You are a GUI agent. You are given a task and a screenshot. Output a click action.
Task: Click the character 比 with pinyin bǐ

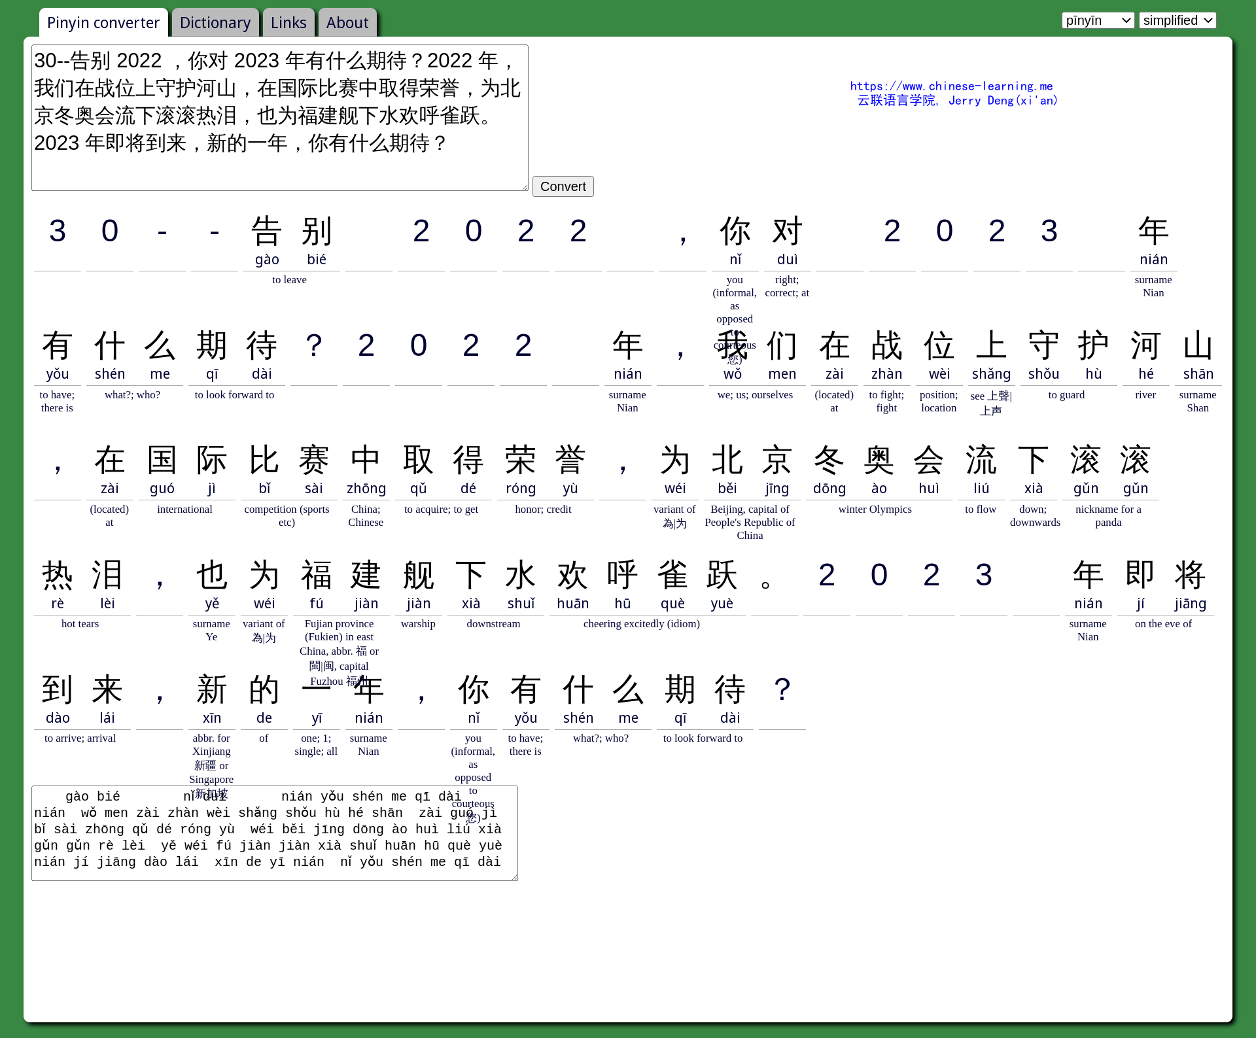(264, 460)
